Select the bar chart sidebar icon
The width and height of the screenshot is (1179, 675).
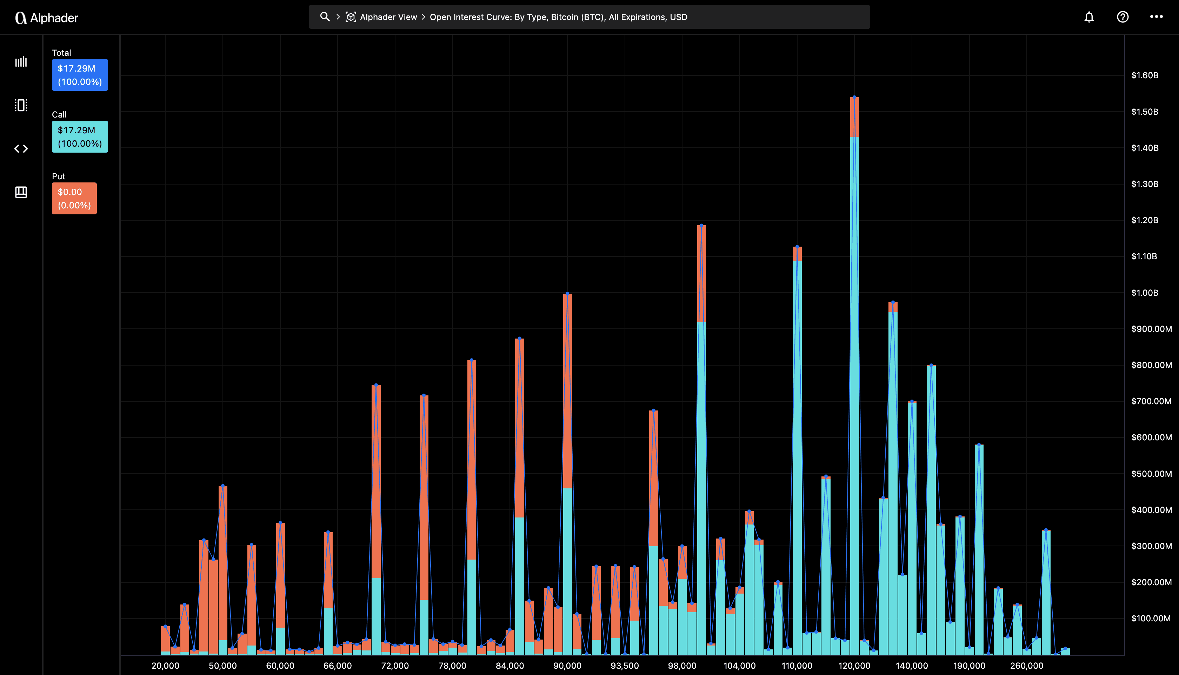[21, 62]
